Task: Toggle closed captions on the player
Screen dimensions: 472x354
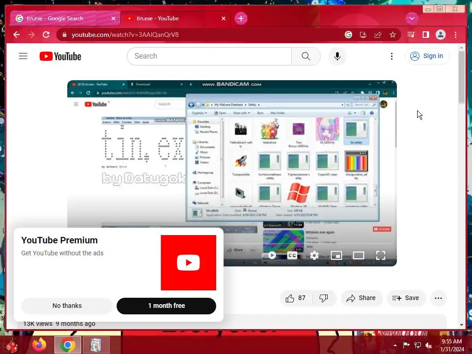Action: tap(292, 255)
